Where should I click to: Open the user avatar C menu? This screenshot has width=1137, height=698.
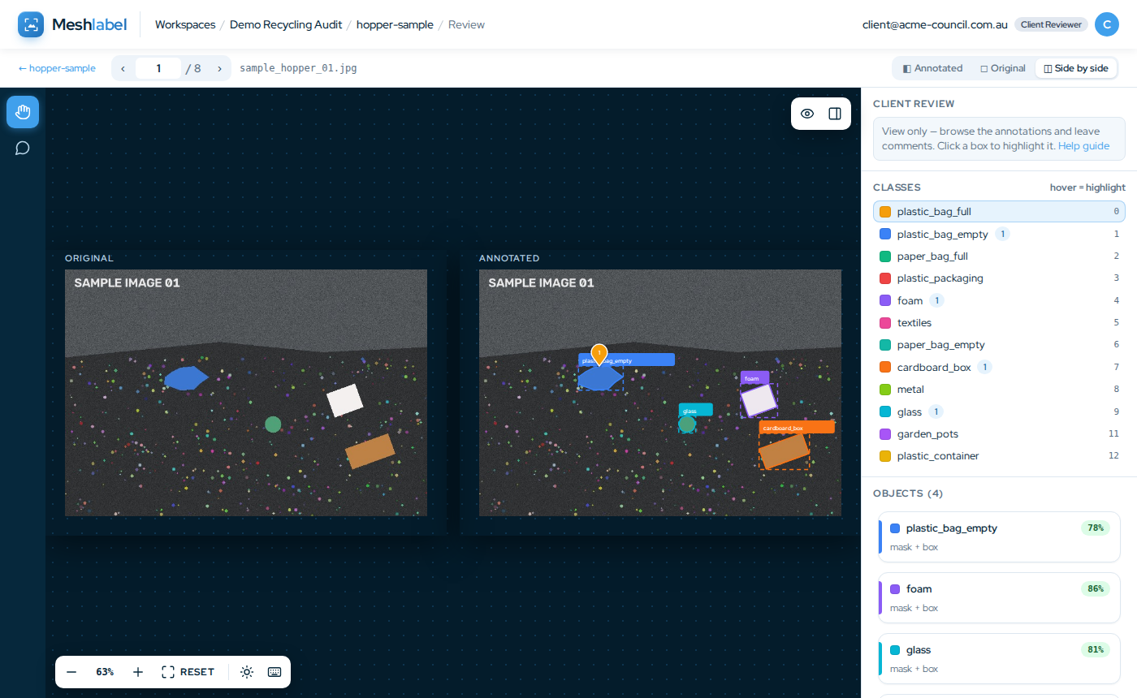point(1107,24)
